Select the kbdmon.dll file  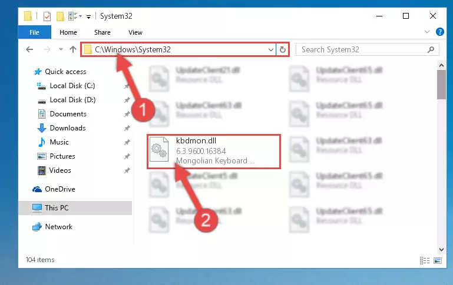click(x=214, y=151)
